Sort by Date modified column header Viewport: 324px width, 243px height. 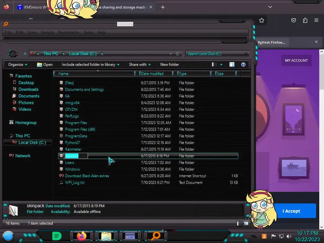point(156,74)
